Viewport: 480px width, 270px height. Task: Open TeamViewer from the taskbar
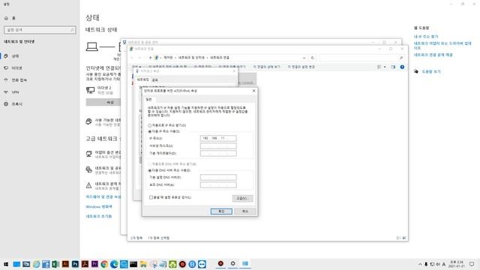coord(202,264)
